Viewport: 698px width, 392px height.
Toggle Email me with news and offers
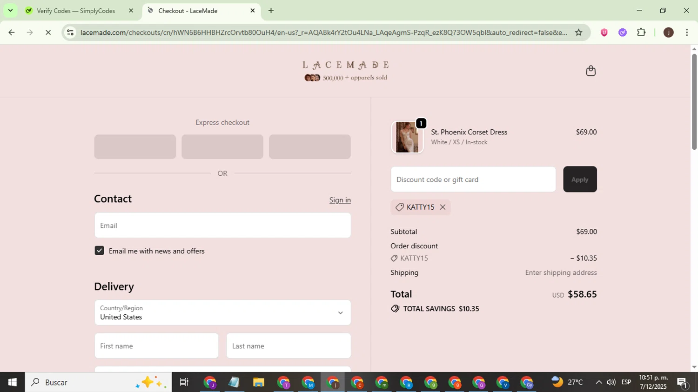[99, 251]
